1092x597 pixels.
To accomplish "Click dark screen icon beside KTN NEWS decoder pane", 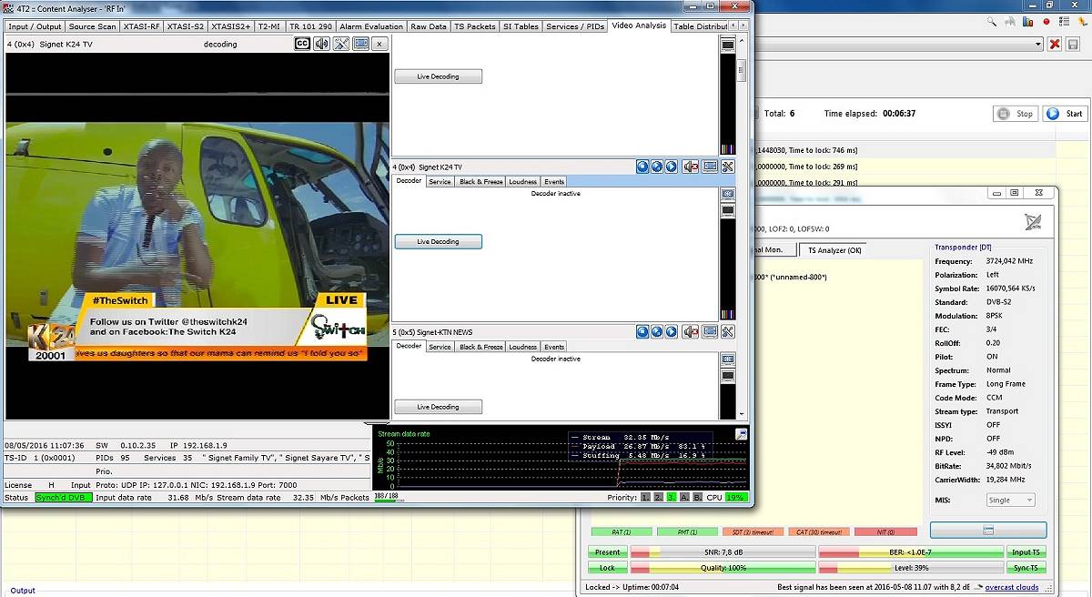I will [728, 376].
